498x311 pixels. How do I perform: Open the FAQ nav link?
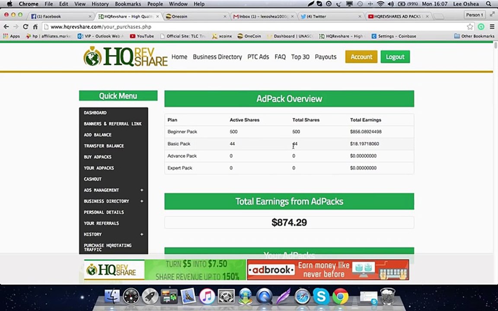coord(280,57)
